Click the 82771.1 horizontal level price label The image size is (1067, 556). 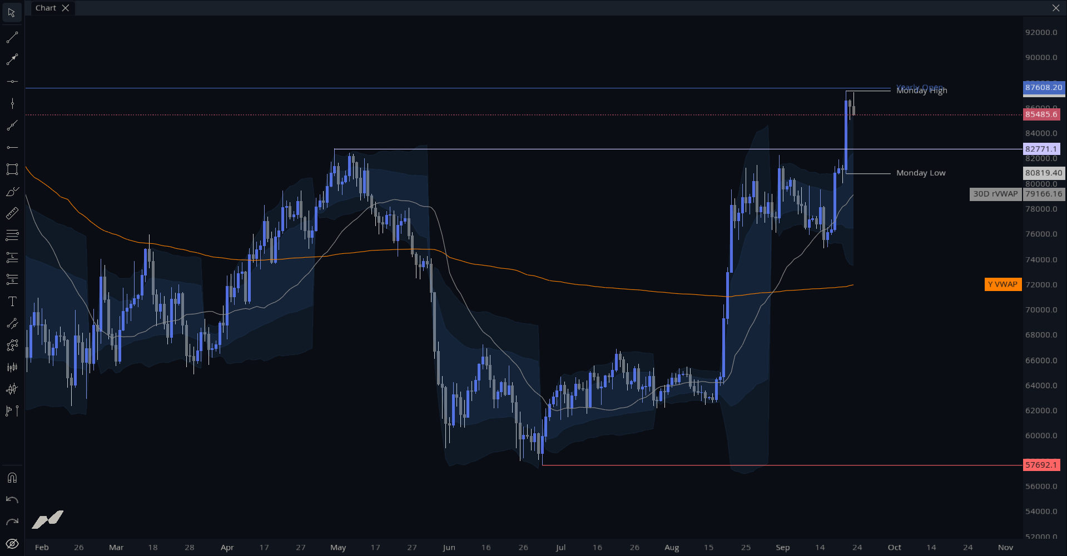pos(1041,149)
